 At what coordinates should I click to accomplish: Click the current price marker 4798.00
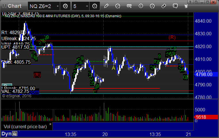[x=206, y=74]
